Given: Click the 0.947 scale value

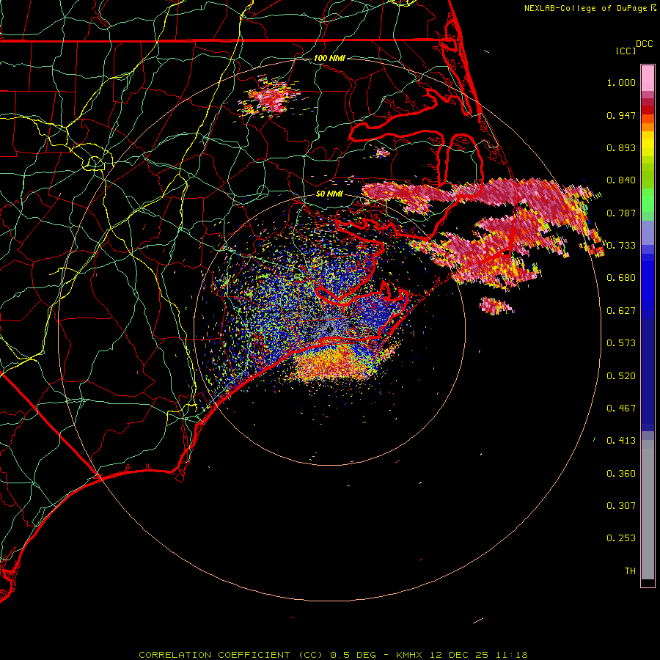Looking at the screenshot, I should pyautogui.click(x=621, y=115).
